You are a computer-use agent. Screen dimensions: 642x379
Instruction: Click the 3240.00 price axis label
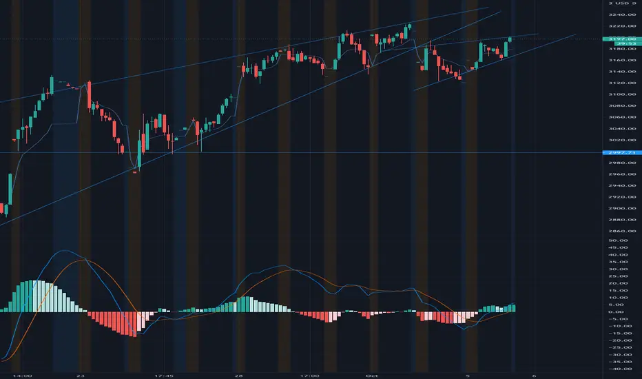(x=622, y=14)
